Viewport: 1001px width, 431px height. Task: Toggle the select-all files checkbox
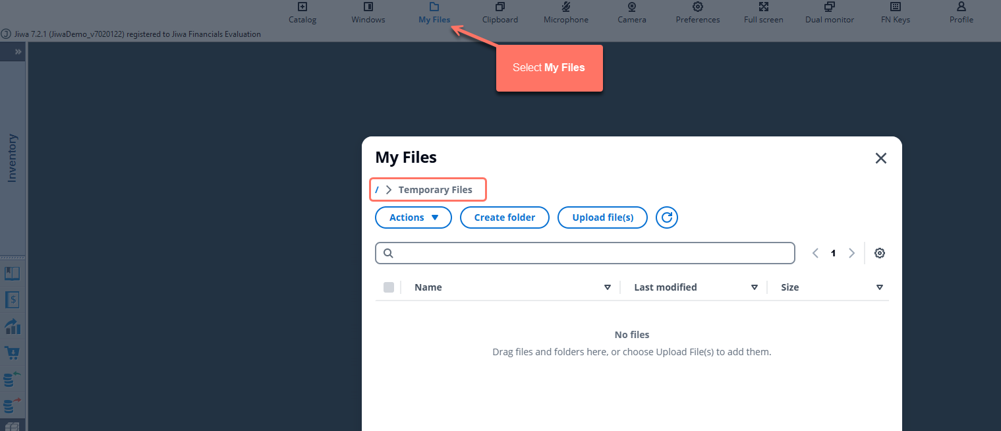click(389, 287)
